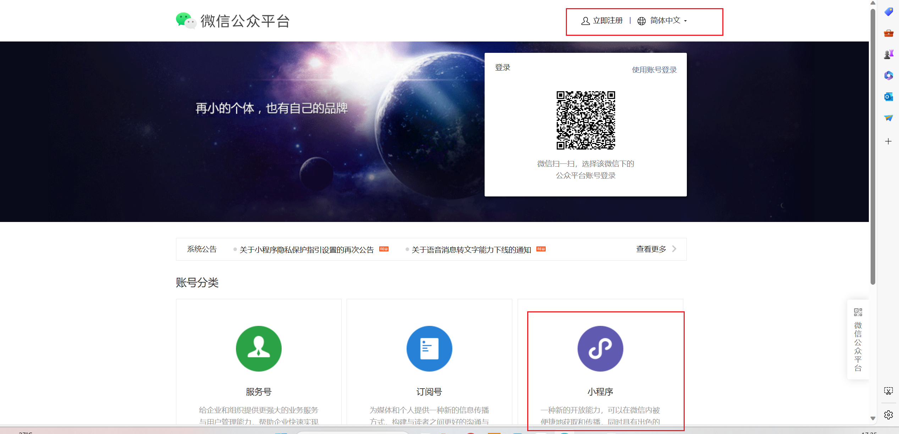Screen dimensions: 899x434
Task: Click floating 微信公众平台 QR widget
Action: click(858, 340)
